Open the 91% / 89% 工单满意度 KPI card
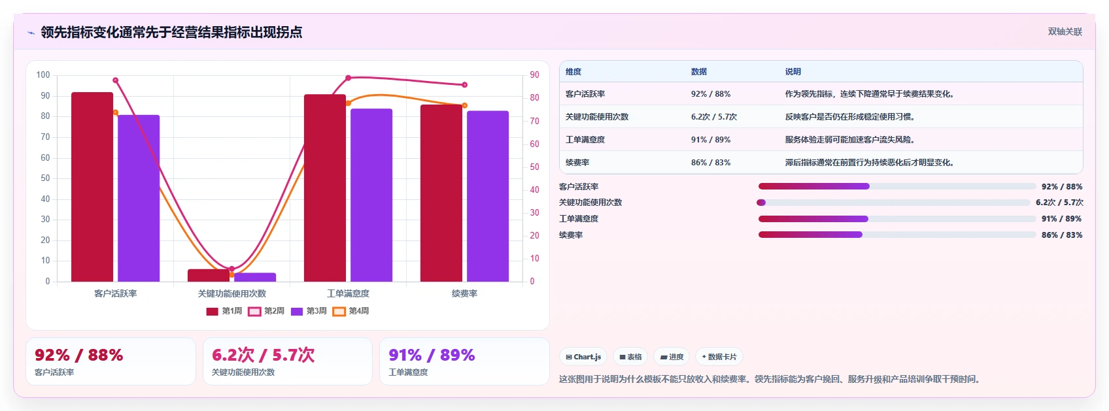 [464, 361]
